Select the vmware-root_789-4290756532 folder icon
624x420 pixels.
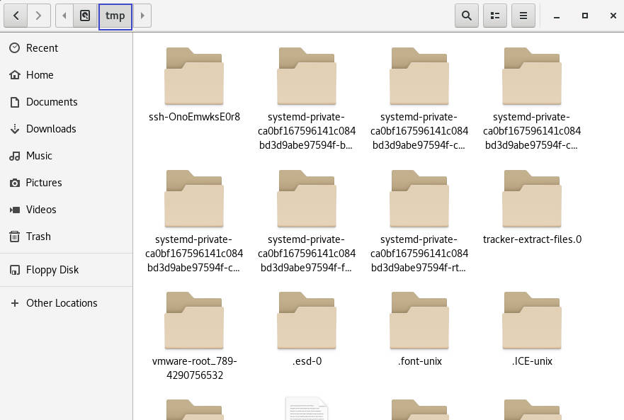click(194, 320)
